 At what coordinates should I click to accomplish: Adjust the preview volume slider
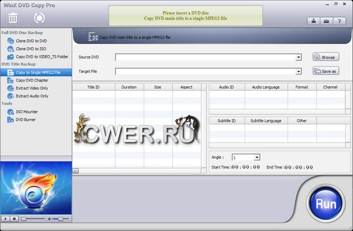pyautogui.click(x=61, y=219)
